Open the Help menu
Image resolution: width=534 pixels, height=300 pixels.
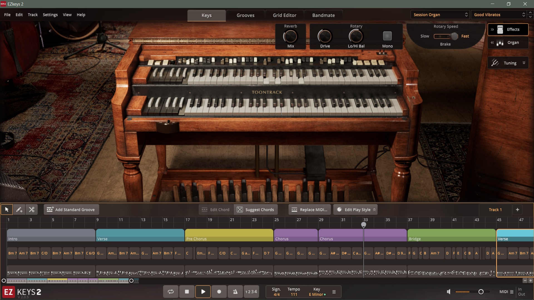(x=81, y=15)
